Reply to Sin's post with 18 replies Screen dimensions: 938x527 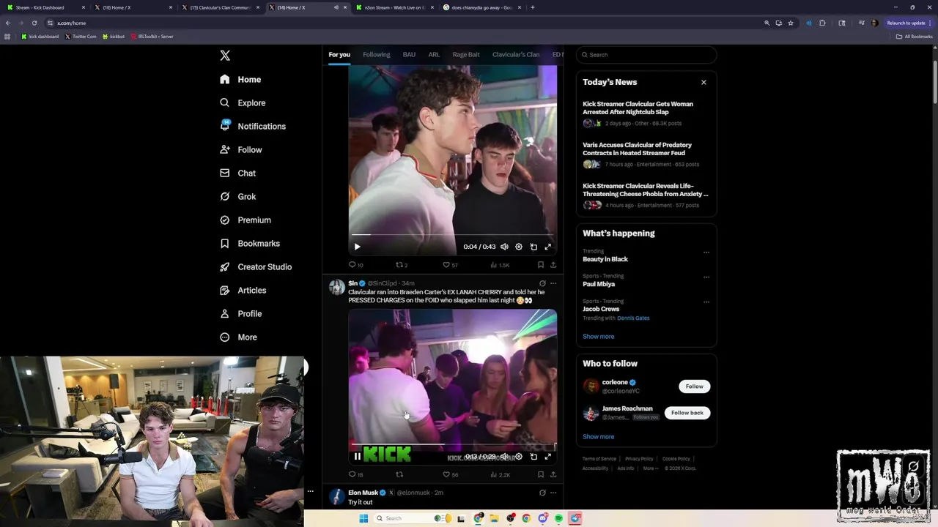355,474
